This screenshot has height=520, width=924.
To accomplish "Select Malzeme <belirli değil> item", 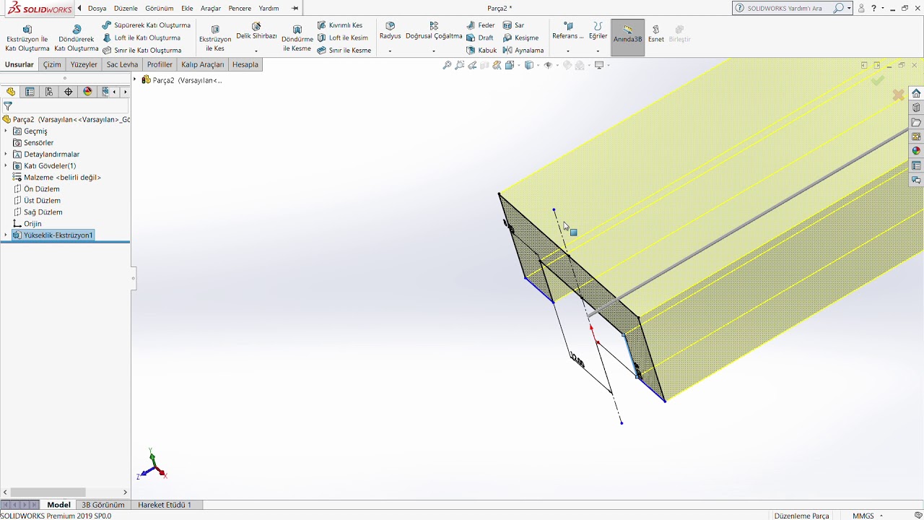I will coord(57,177).
